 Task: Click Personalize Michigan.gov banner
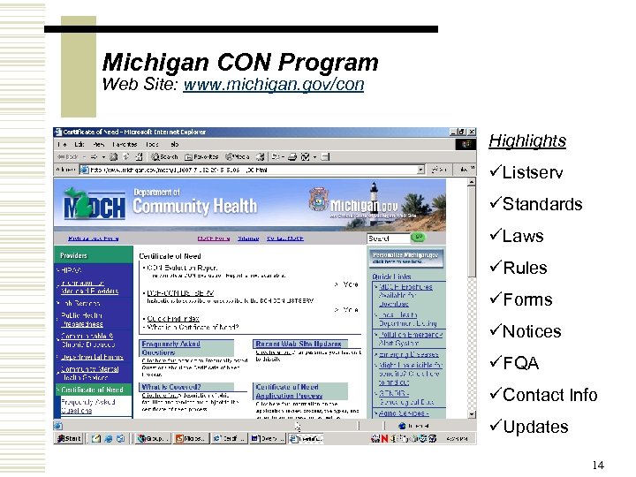405,258
